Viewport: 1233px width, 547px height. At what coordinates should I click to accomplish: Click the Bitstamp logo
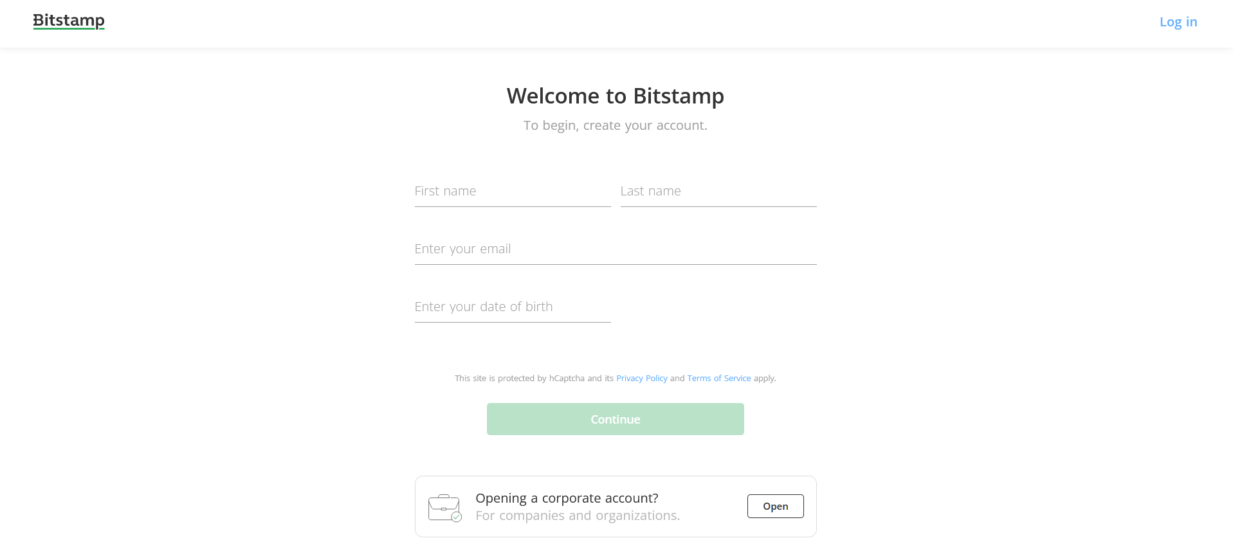69,21
